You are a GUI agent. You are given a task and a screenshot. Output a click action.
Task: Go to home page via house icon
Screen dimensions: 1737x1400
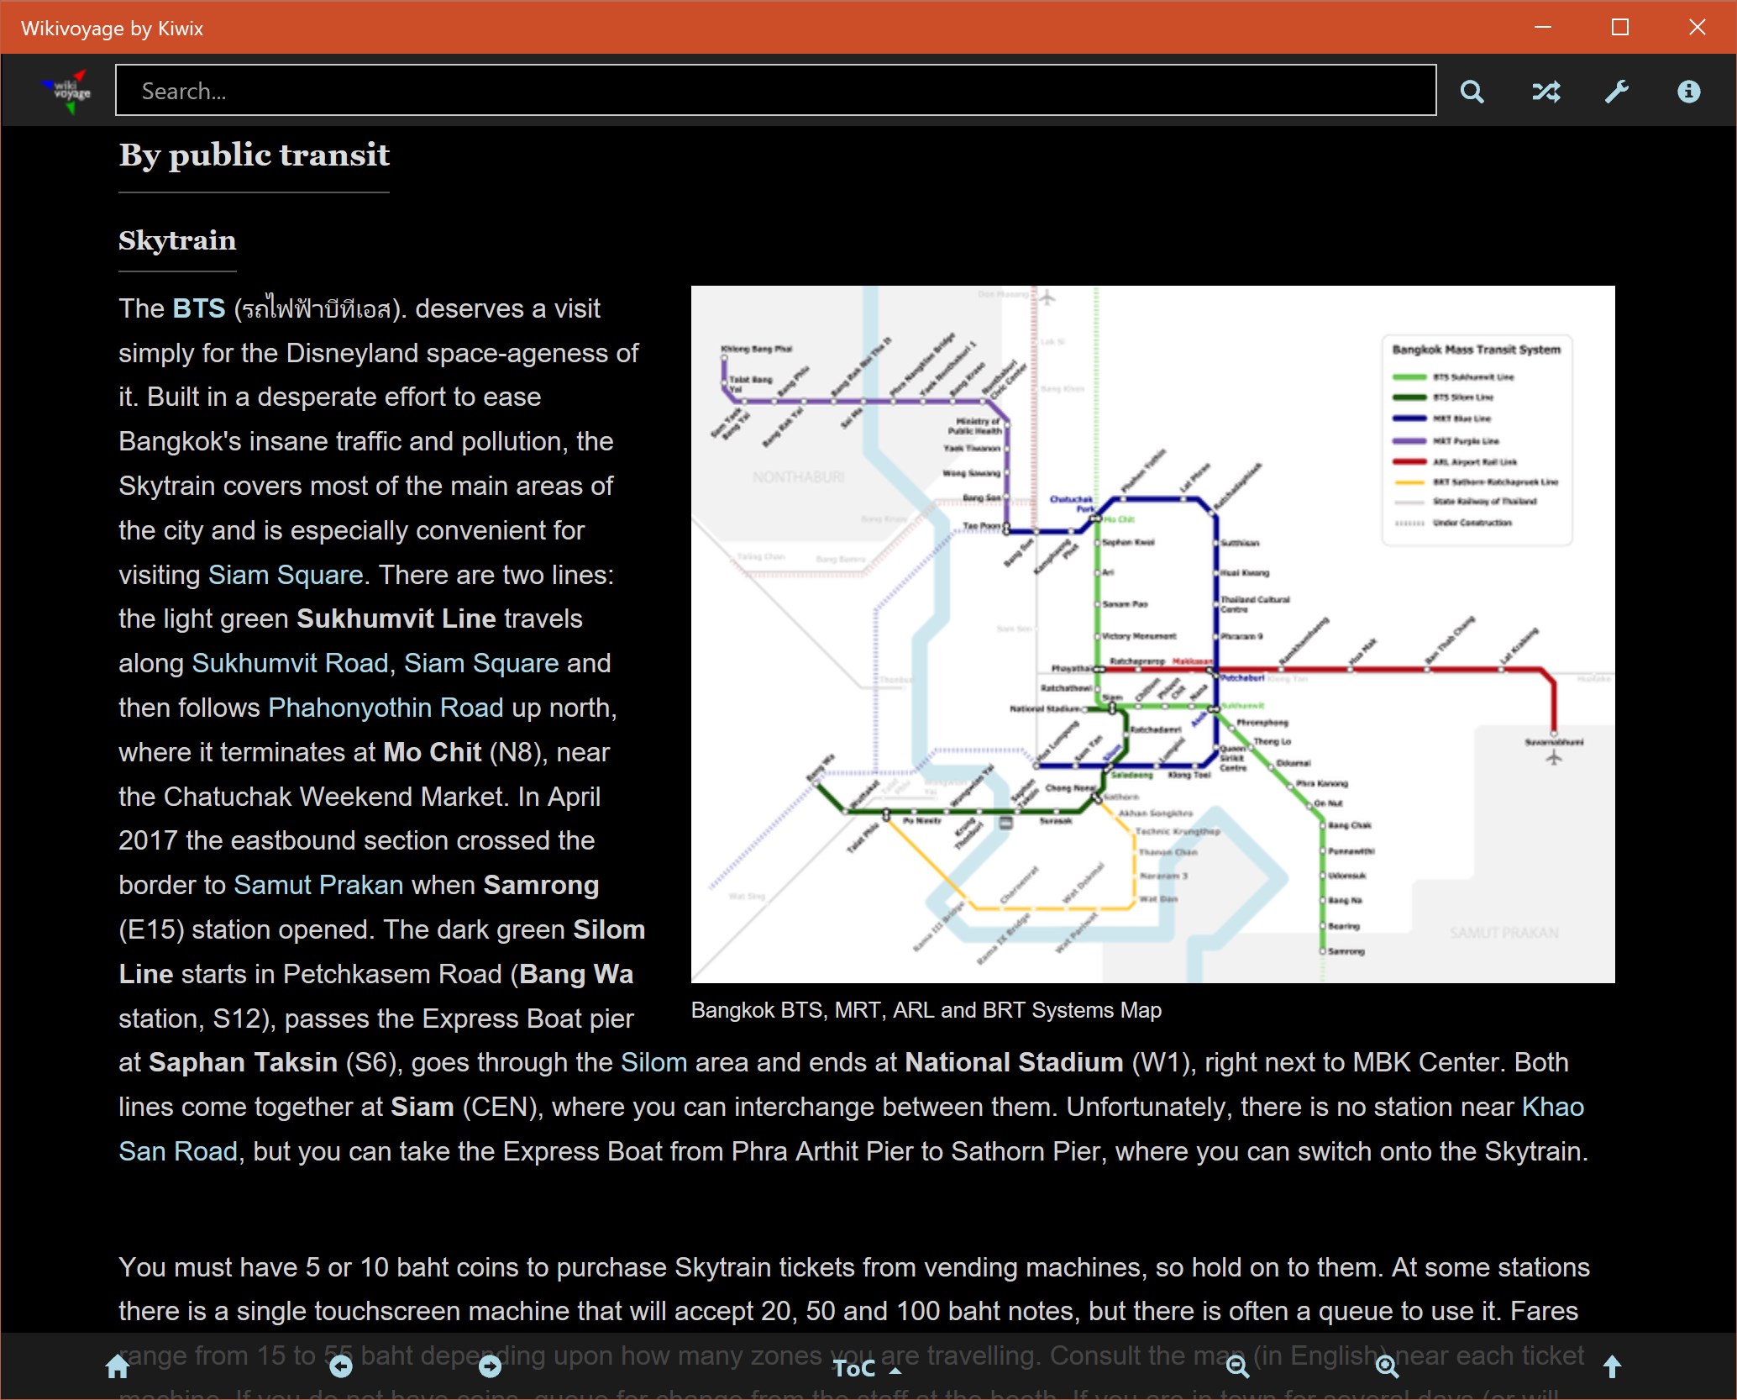coord(118,1367)
